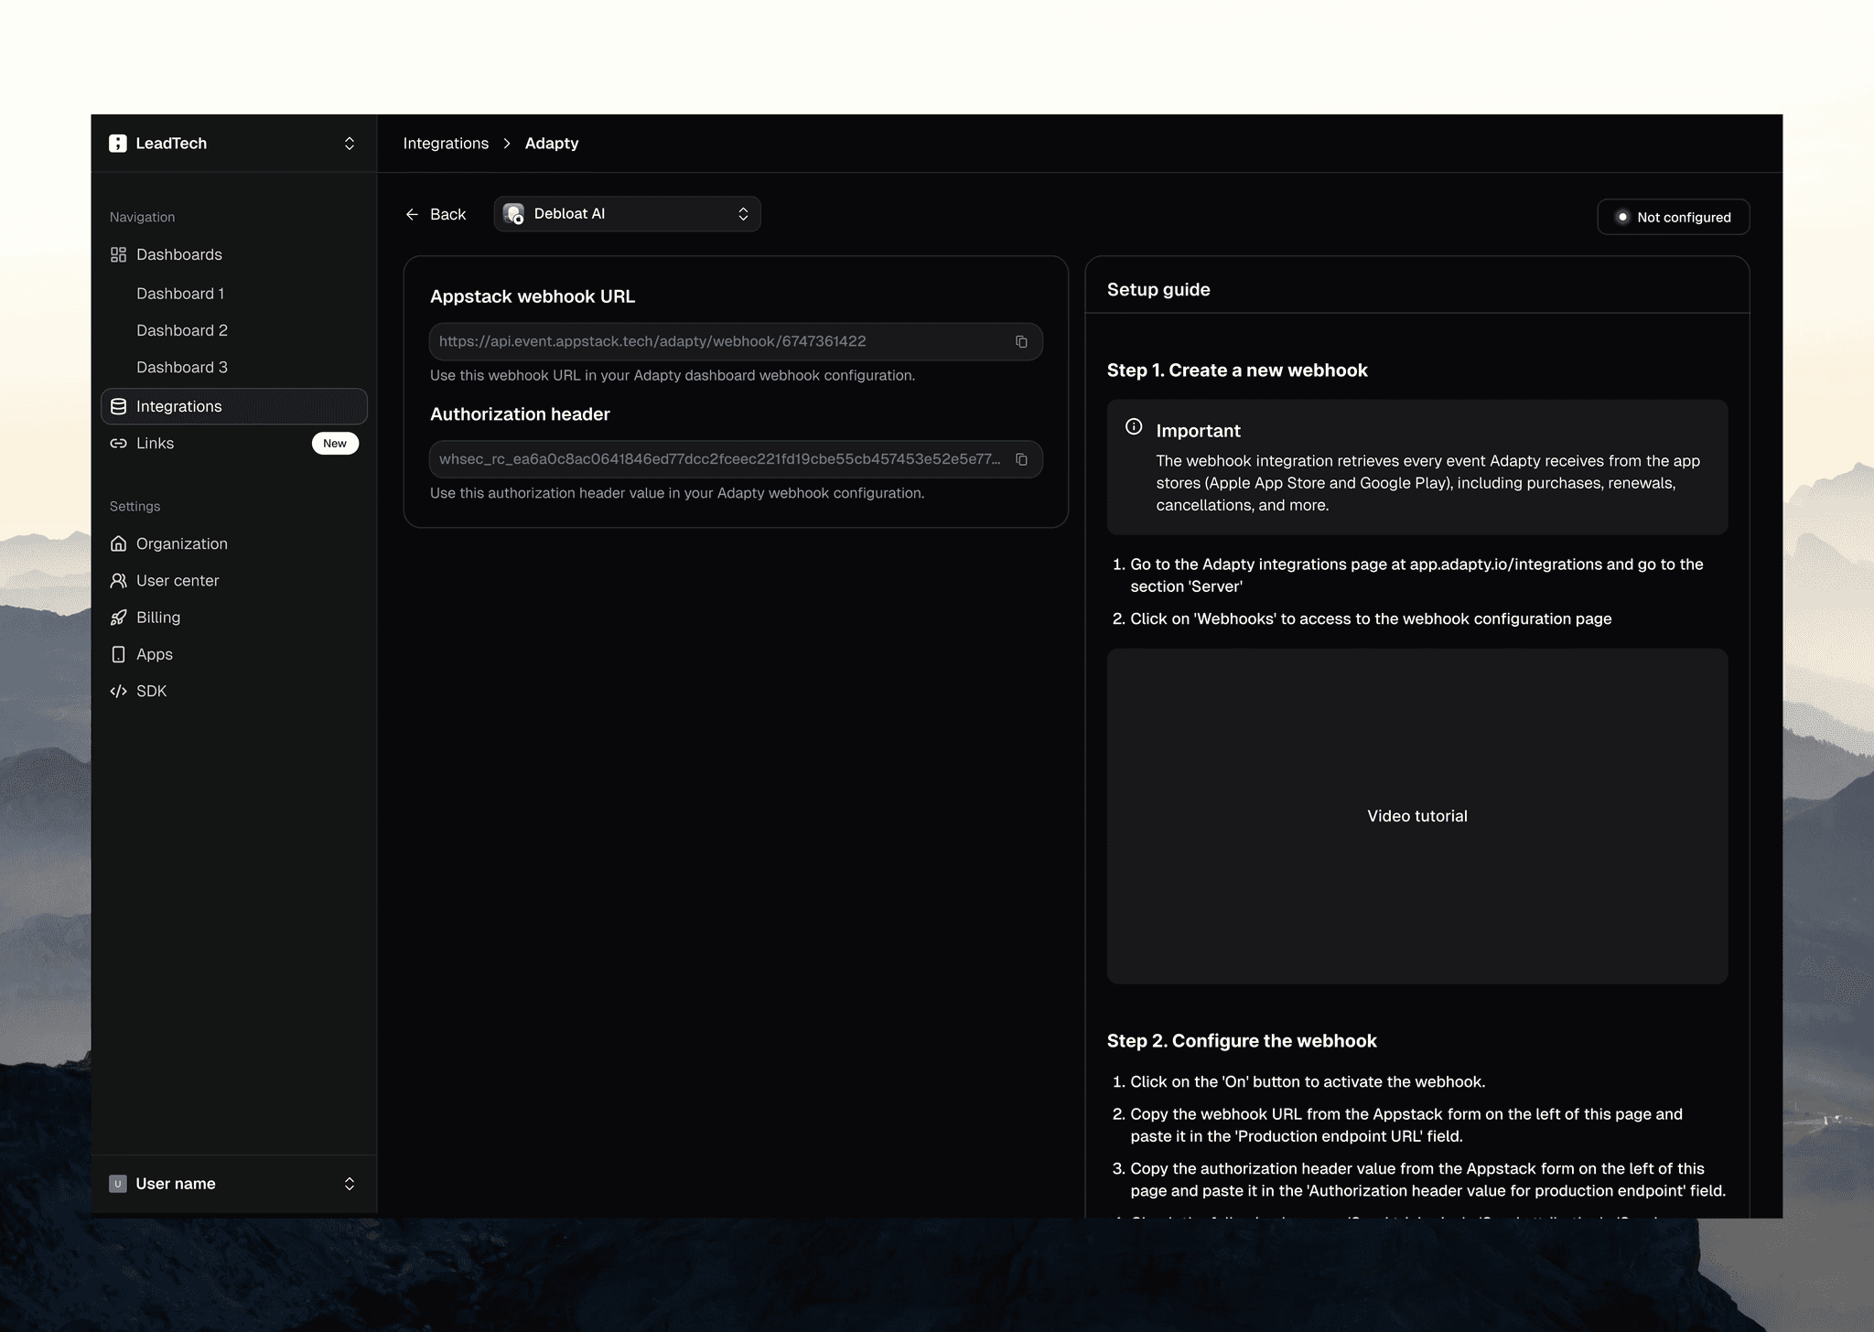Copy the authorization header value
This screenshot has height=1332, width=1874.
(1021, 459)
